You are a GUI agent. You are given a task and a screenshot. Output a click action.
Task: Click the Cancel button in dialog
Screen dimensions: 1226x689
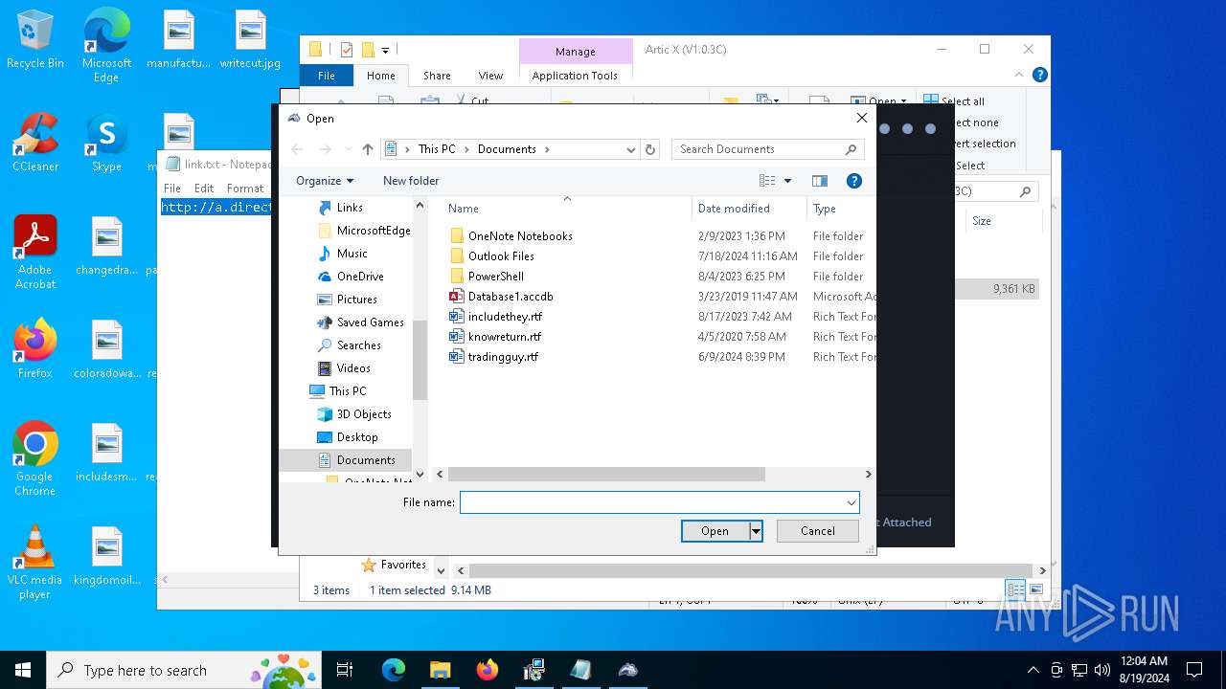pyautogui.click(x=817, y=531)
